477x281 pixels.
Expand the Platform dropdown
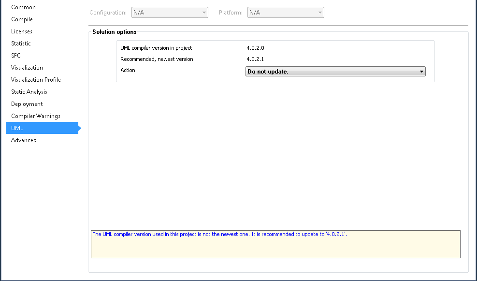click(285, 13)
